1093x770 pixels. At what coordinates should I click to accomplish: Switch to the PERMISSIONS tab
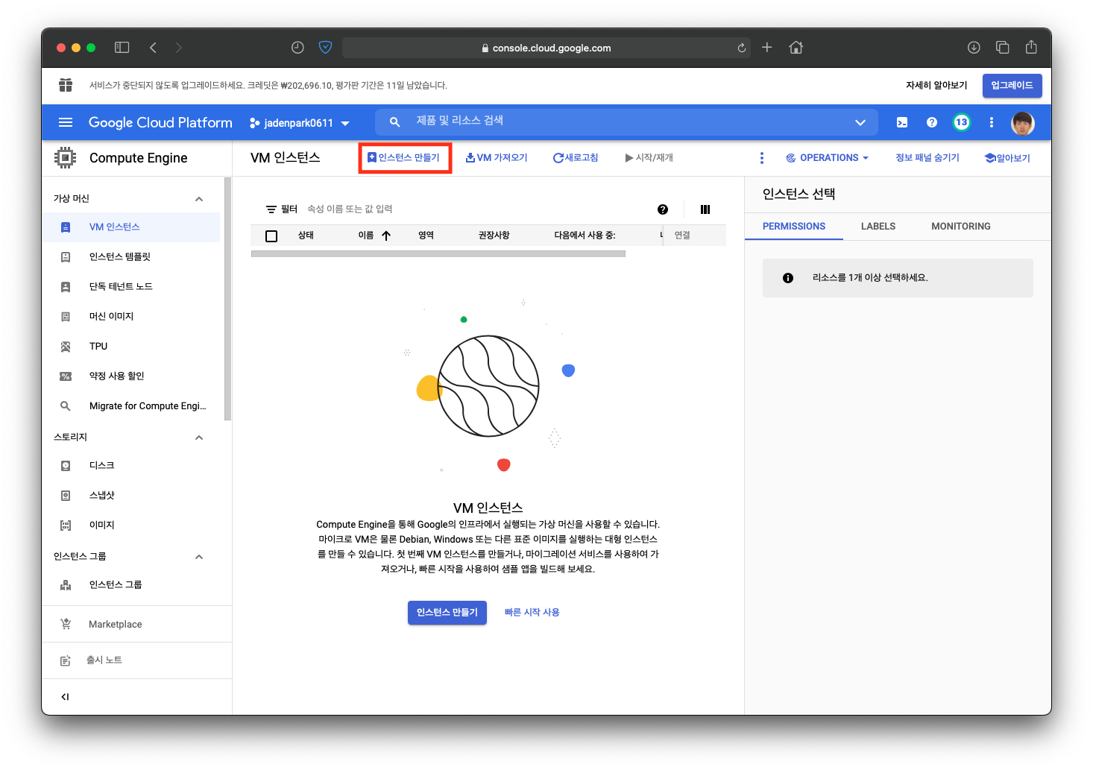[794, 227]
